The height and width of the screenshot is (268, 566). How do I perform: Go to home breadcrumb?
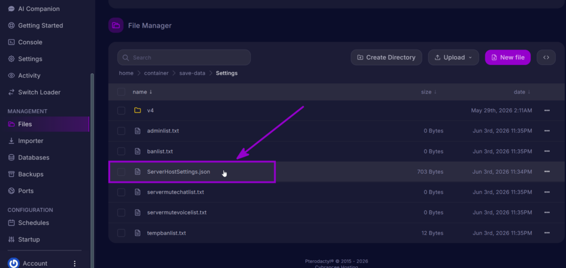coord(127,73)
